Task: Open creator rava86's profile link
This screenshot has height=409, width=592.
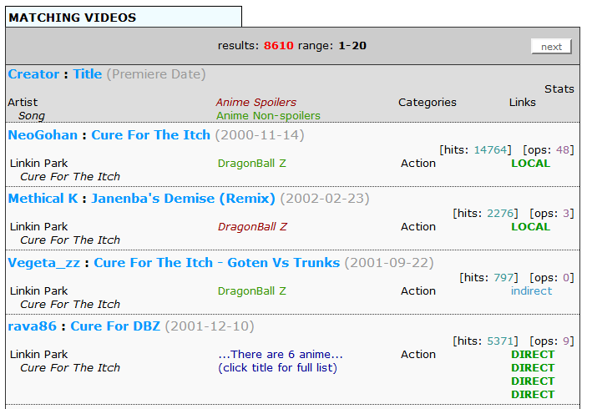Action: pyautogui.click(x=32, y=326)
